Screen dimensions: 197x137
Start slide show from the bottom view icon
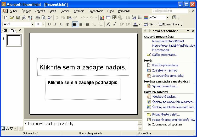12,128
